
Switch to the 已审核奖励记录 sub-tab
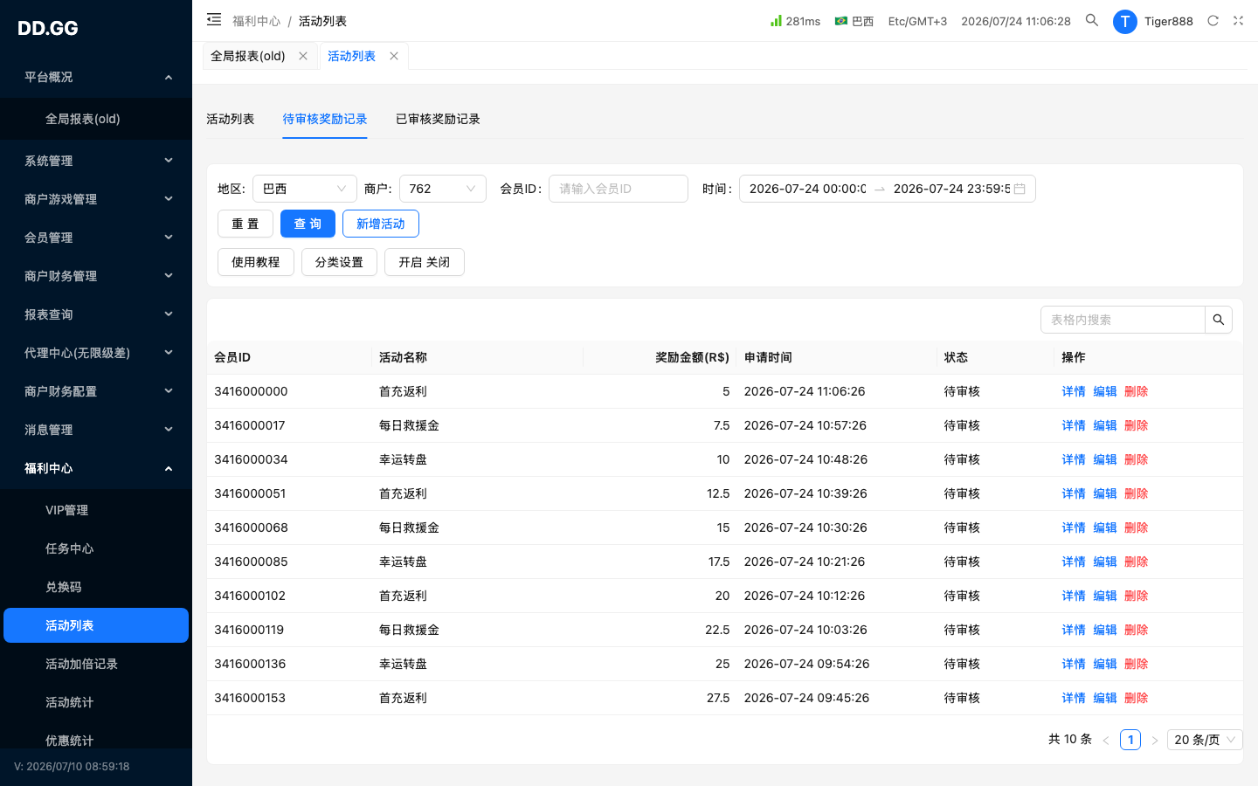coord(438,119)
